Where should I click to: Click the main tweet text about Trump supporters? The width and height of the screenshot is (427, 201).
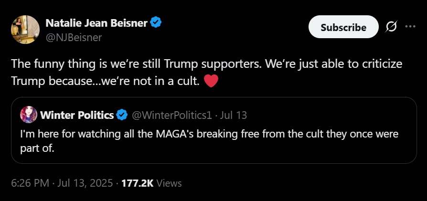coord(207,72)
